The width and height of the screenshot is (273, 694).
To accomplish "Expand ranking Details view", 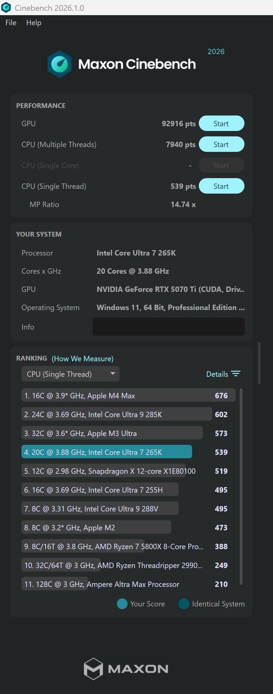I will [x=217, y=374].
